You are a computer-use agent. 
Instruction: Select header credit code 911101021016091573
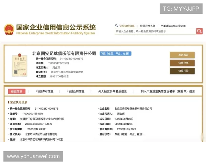tap(72, 59)
